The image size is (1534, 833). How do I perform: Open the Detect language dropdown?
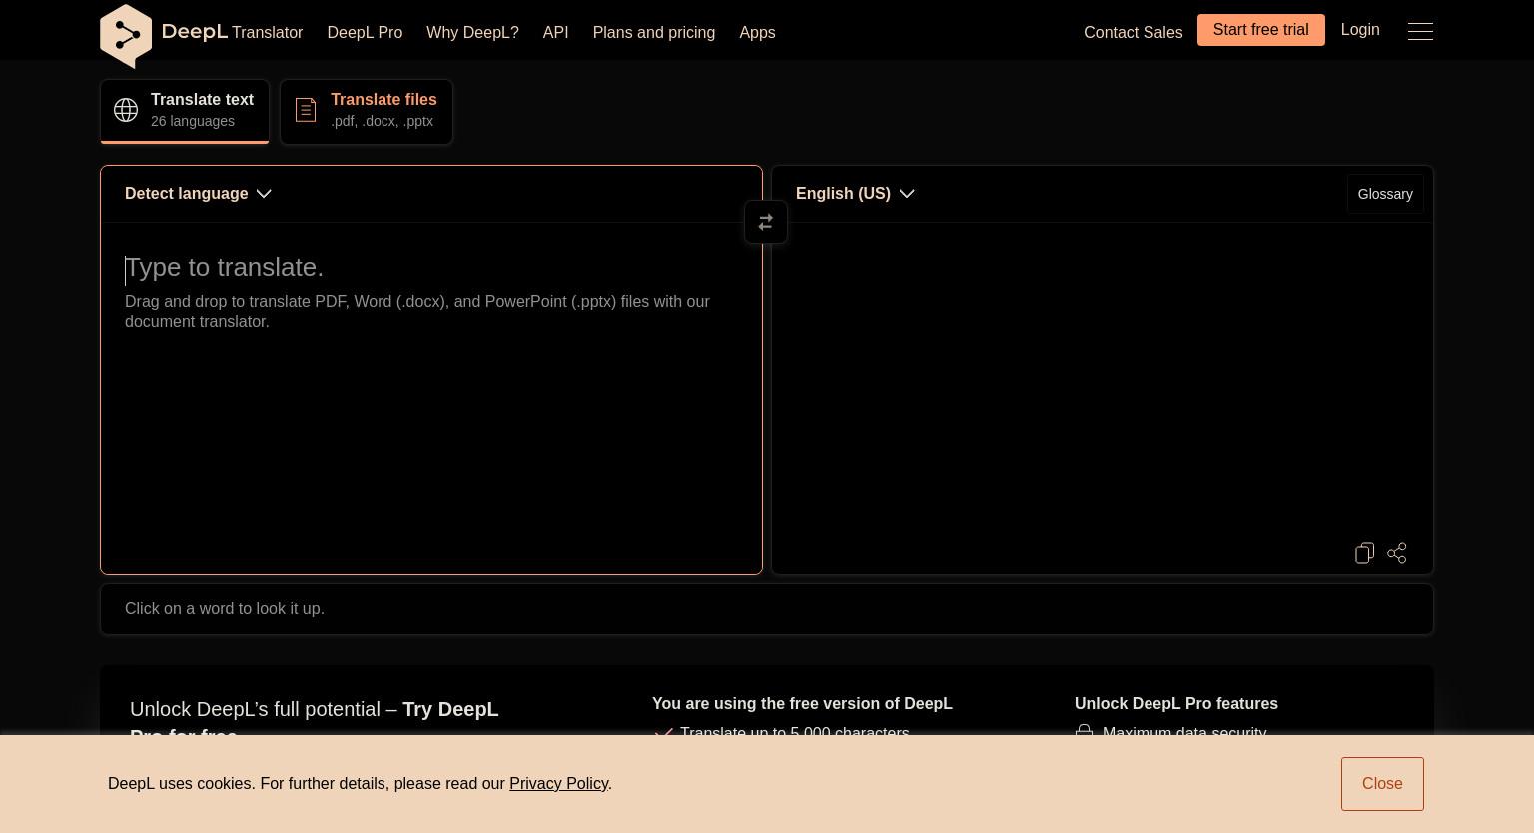coord(198,194)
